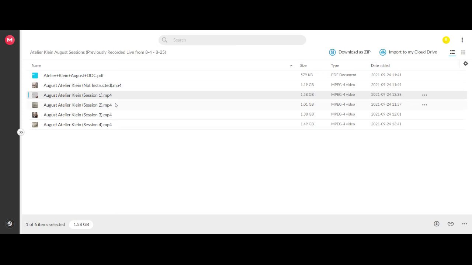
Task: Click date 2021-09-24 11:41
Action: coord(386,75)
